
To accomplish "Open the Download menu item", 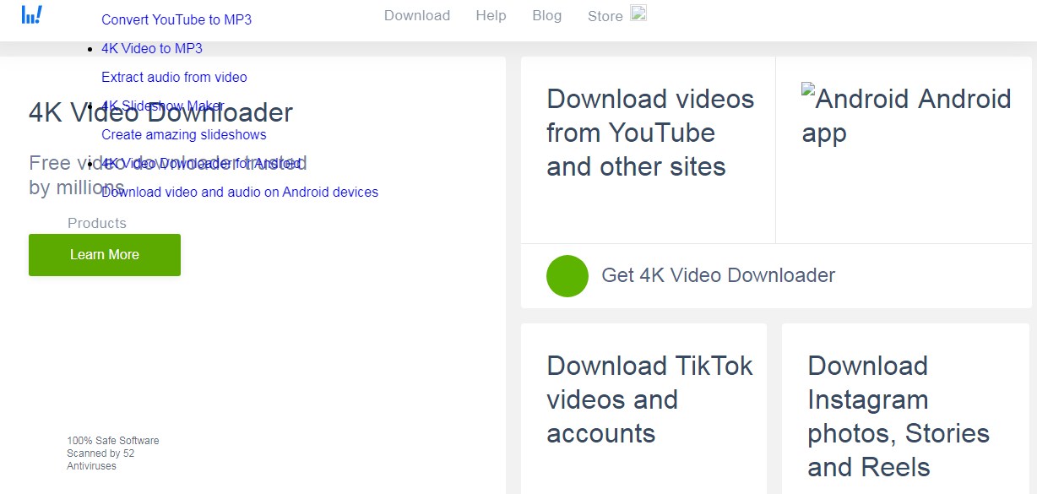I will (x=417, y=15).
